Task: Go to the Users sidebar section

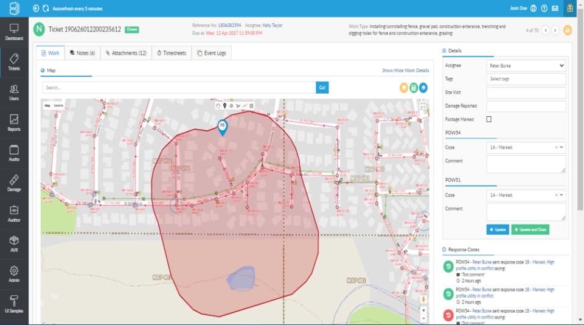Action: coord(14,93)
